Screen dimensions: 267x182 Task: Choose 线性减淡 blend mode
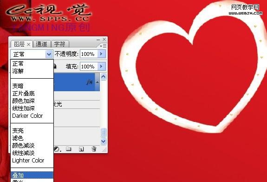24,153
